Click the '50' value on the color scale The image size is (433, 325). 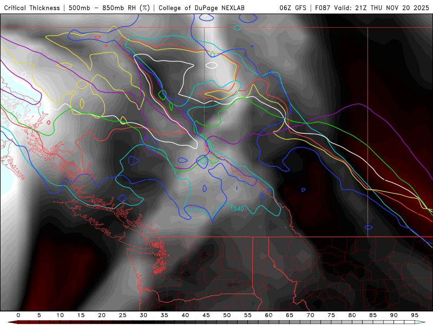pyautogui.click(x=227, y=315)
